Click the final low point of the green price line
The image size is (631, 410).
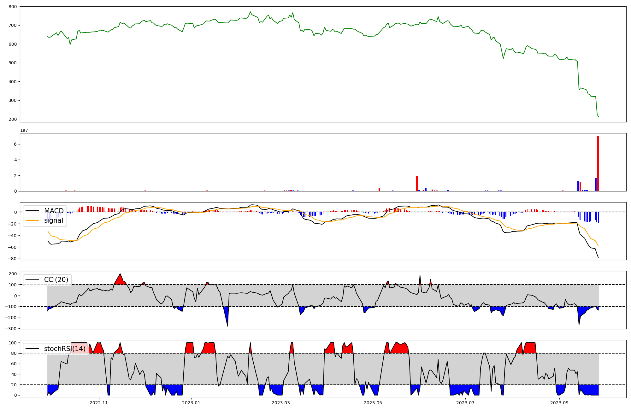pos(599,117)
